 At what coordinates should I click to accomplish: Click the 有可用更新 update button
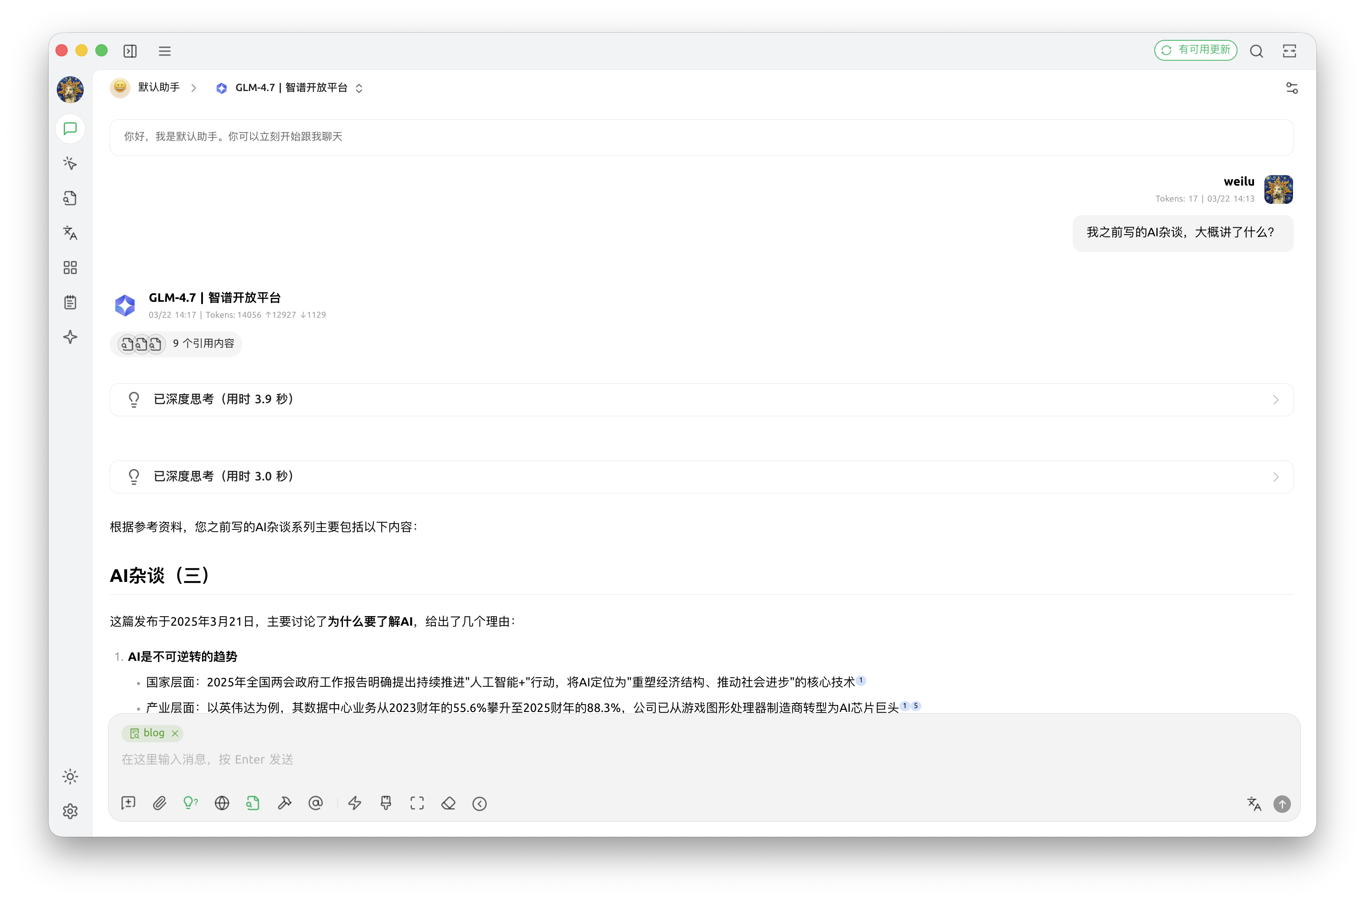point(1195,51)
